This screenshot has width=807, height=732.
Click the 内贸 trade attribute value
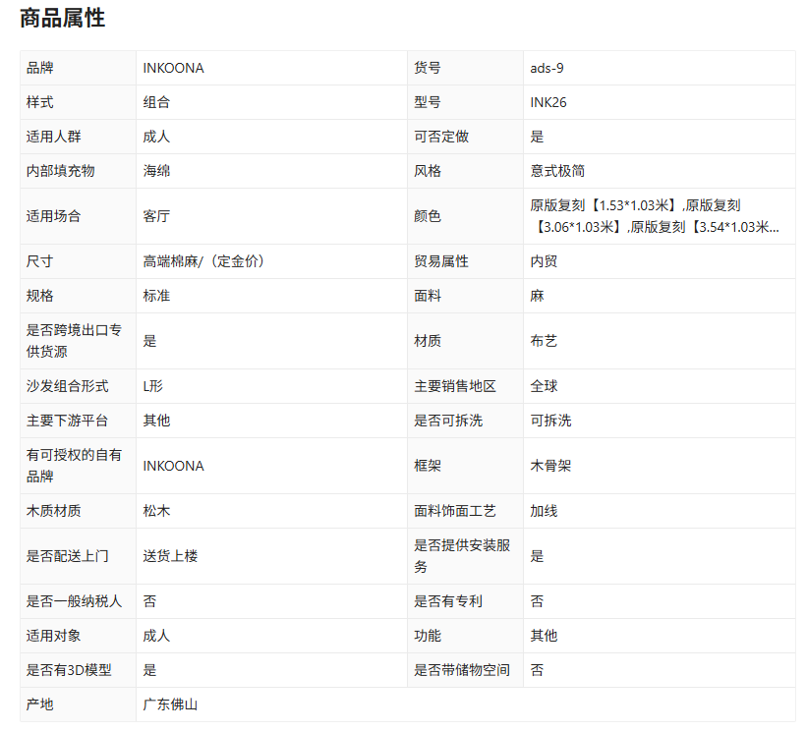coord(544,261)
